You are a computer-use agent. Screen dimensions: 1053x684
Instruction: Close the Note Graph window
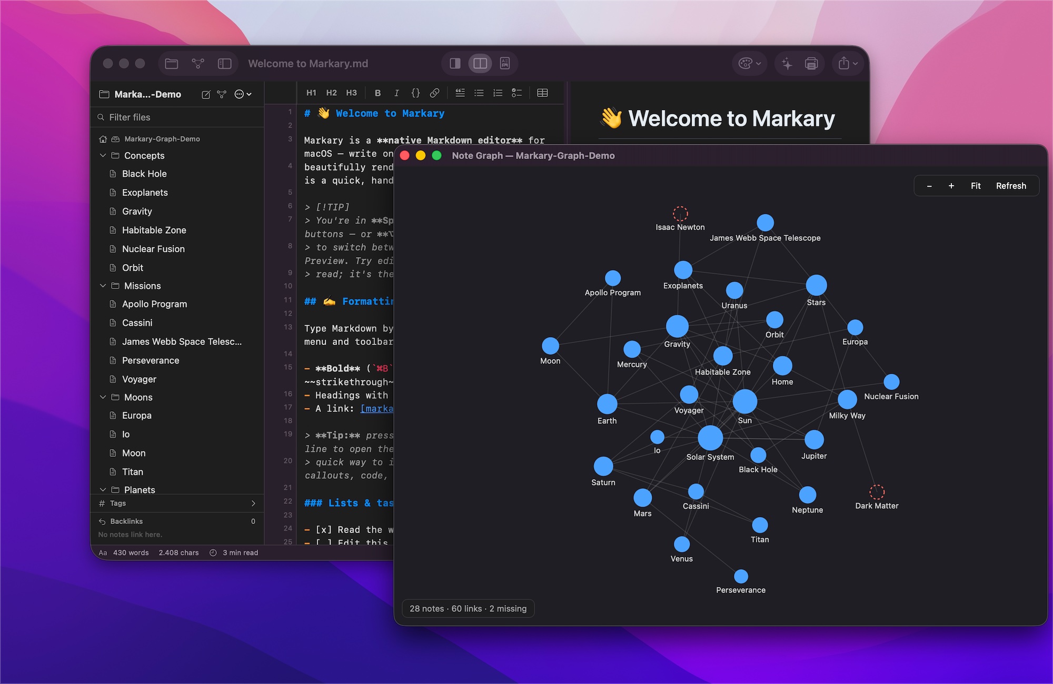[405, 155]
